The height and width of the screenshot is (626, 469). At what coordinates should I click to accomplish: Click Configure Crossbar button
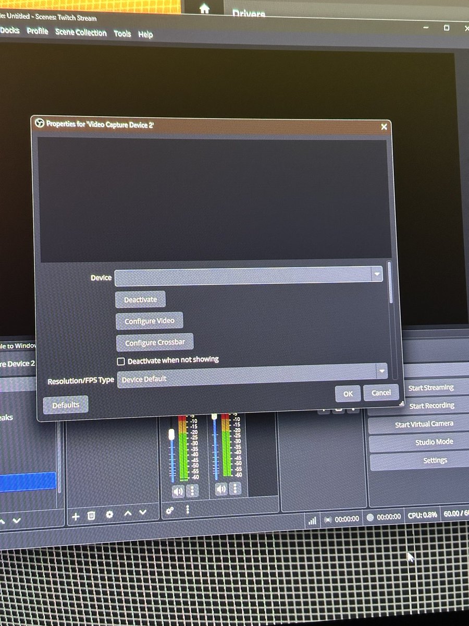(x=155, y=343)
